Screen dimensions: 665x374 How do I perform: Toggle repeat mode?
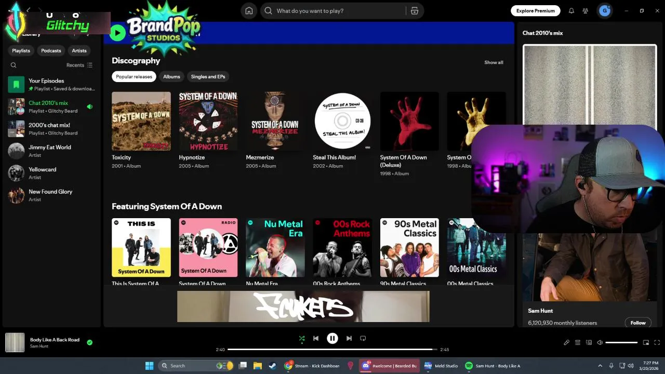pyautogui.click(x=363, y=338)
